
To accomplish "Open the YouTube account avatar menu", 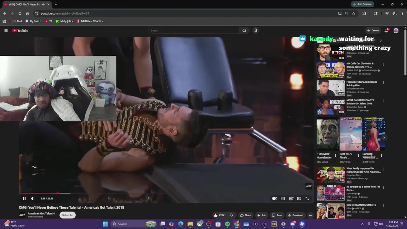I will 396,31.
